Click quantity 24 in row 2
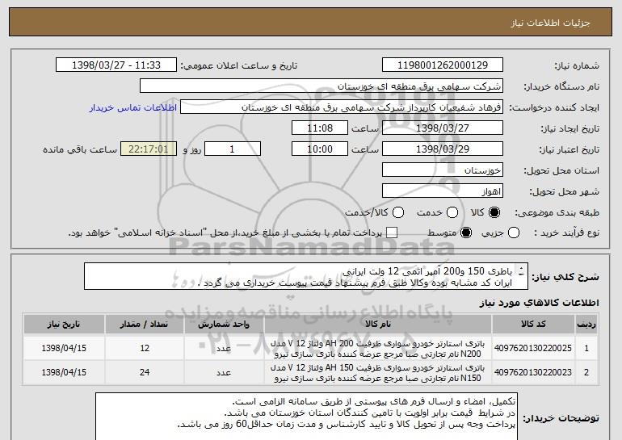 [145, 372]
